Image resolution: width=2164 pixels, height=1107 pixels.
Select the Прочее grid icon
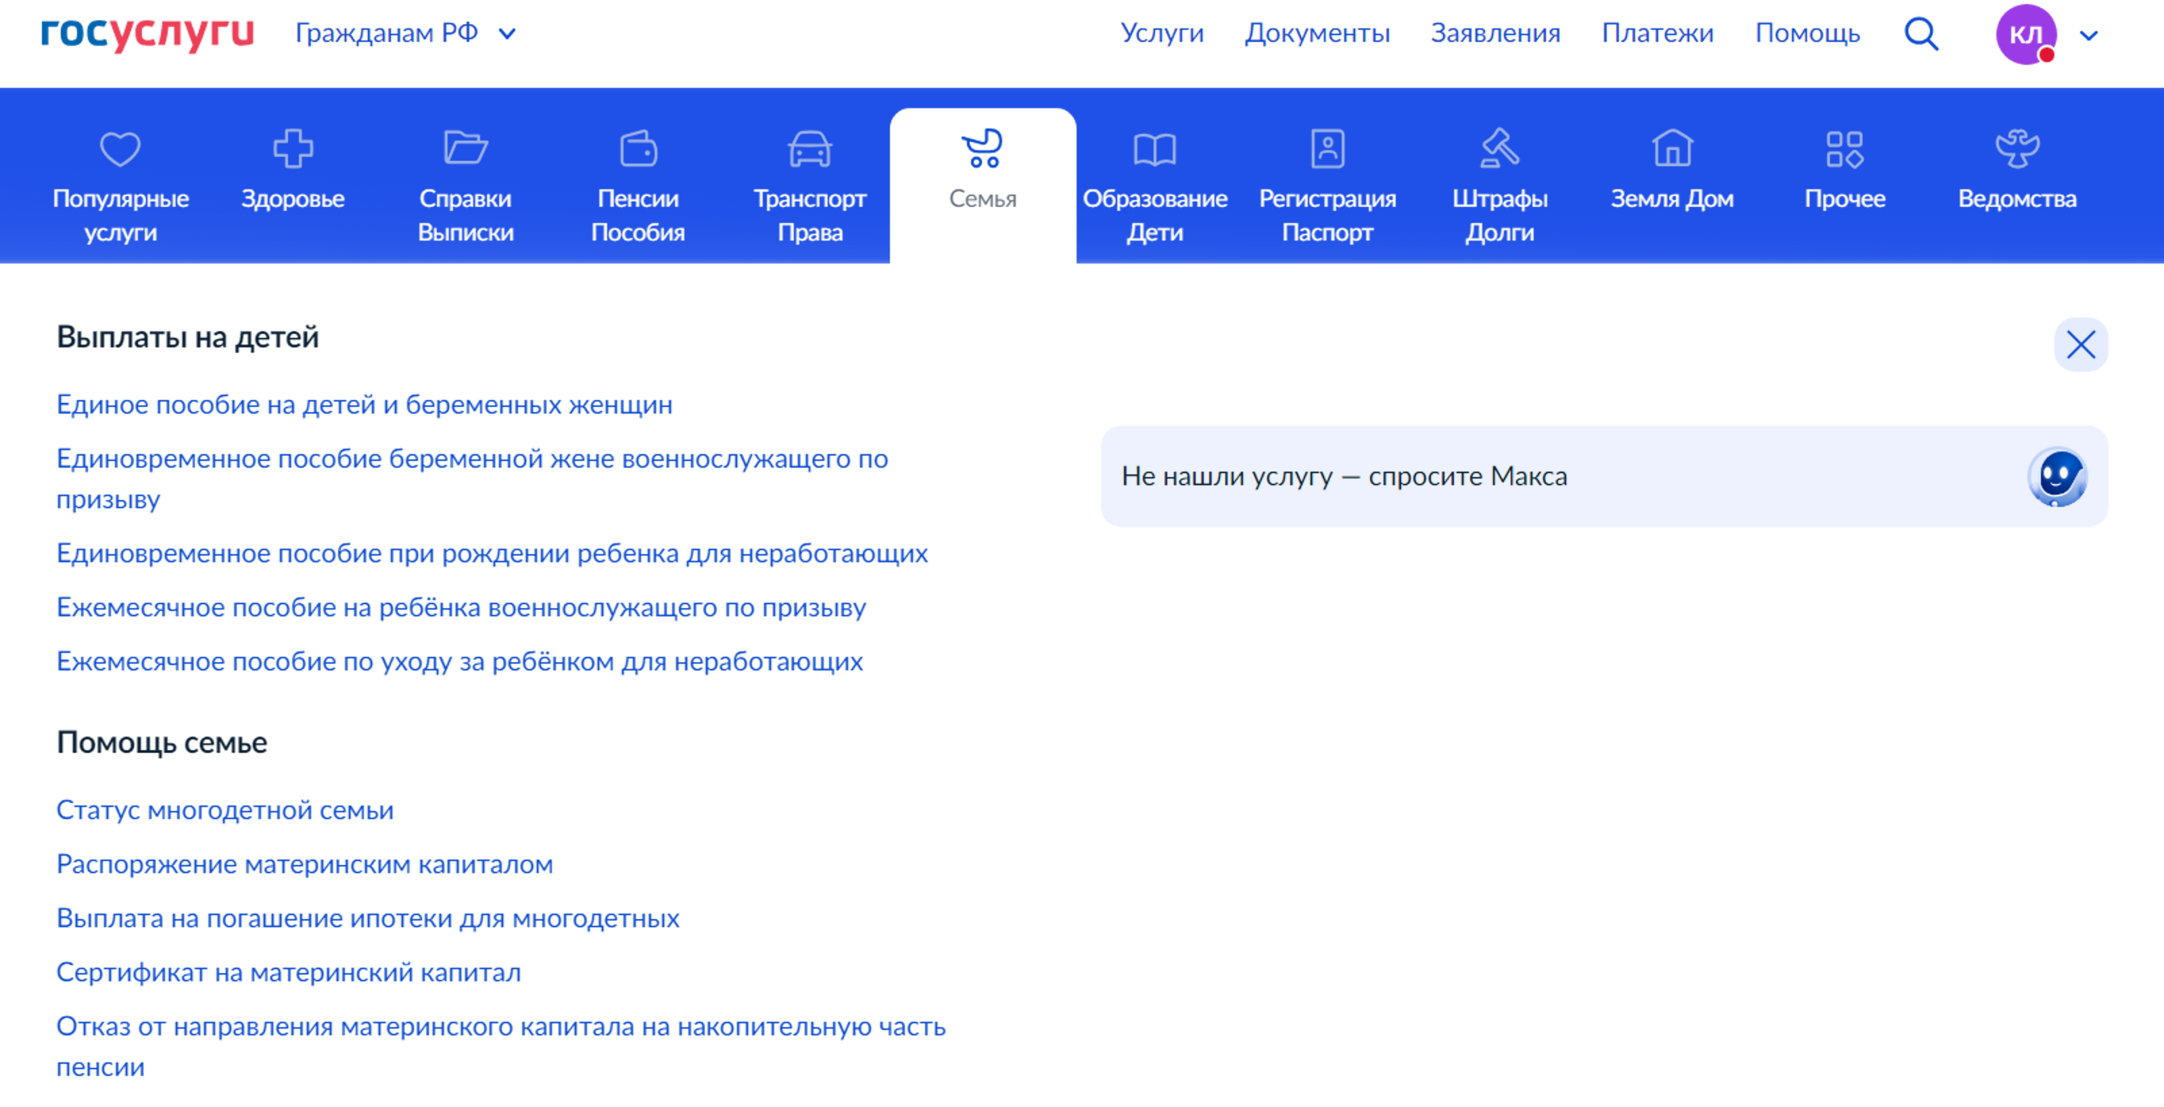click(x=1845, y=149)
